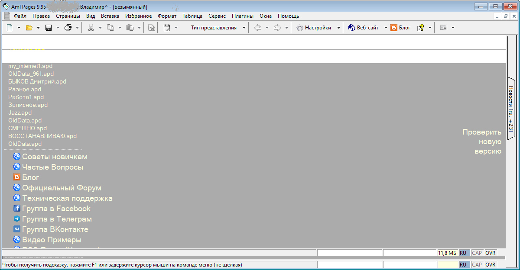The height and width of the screenshot is (270, 520).
Task: Click the Open folder icon
Action: 29,28
